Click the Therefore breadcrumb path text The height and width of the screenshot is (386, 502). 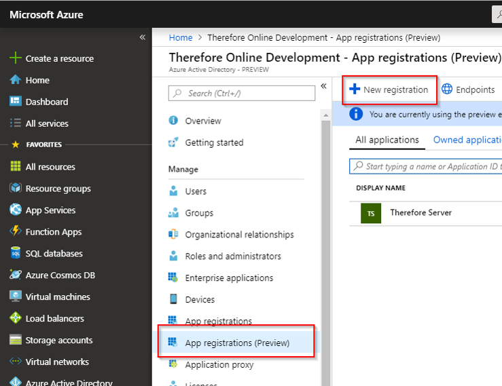(x=323, y=38)
